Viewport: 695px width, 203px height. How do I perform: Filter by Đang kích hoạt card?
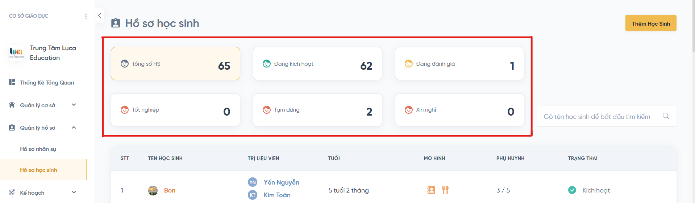317,64
